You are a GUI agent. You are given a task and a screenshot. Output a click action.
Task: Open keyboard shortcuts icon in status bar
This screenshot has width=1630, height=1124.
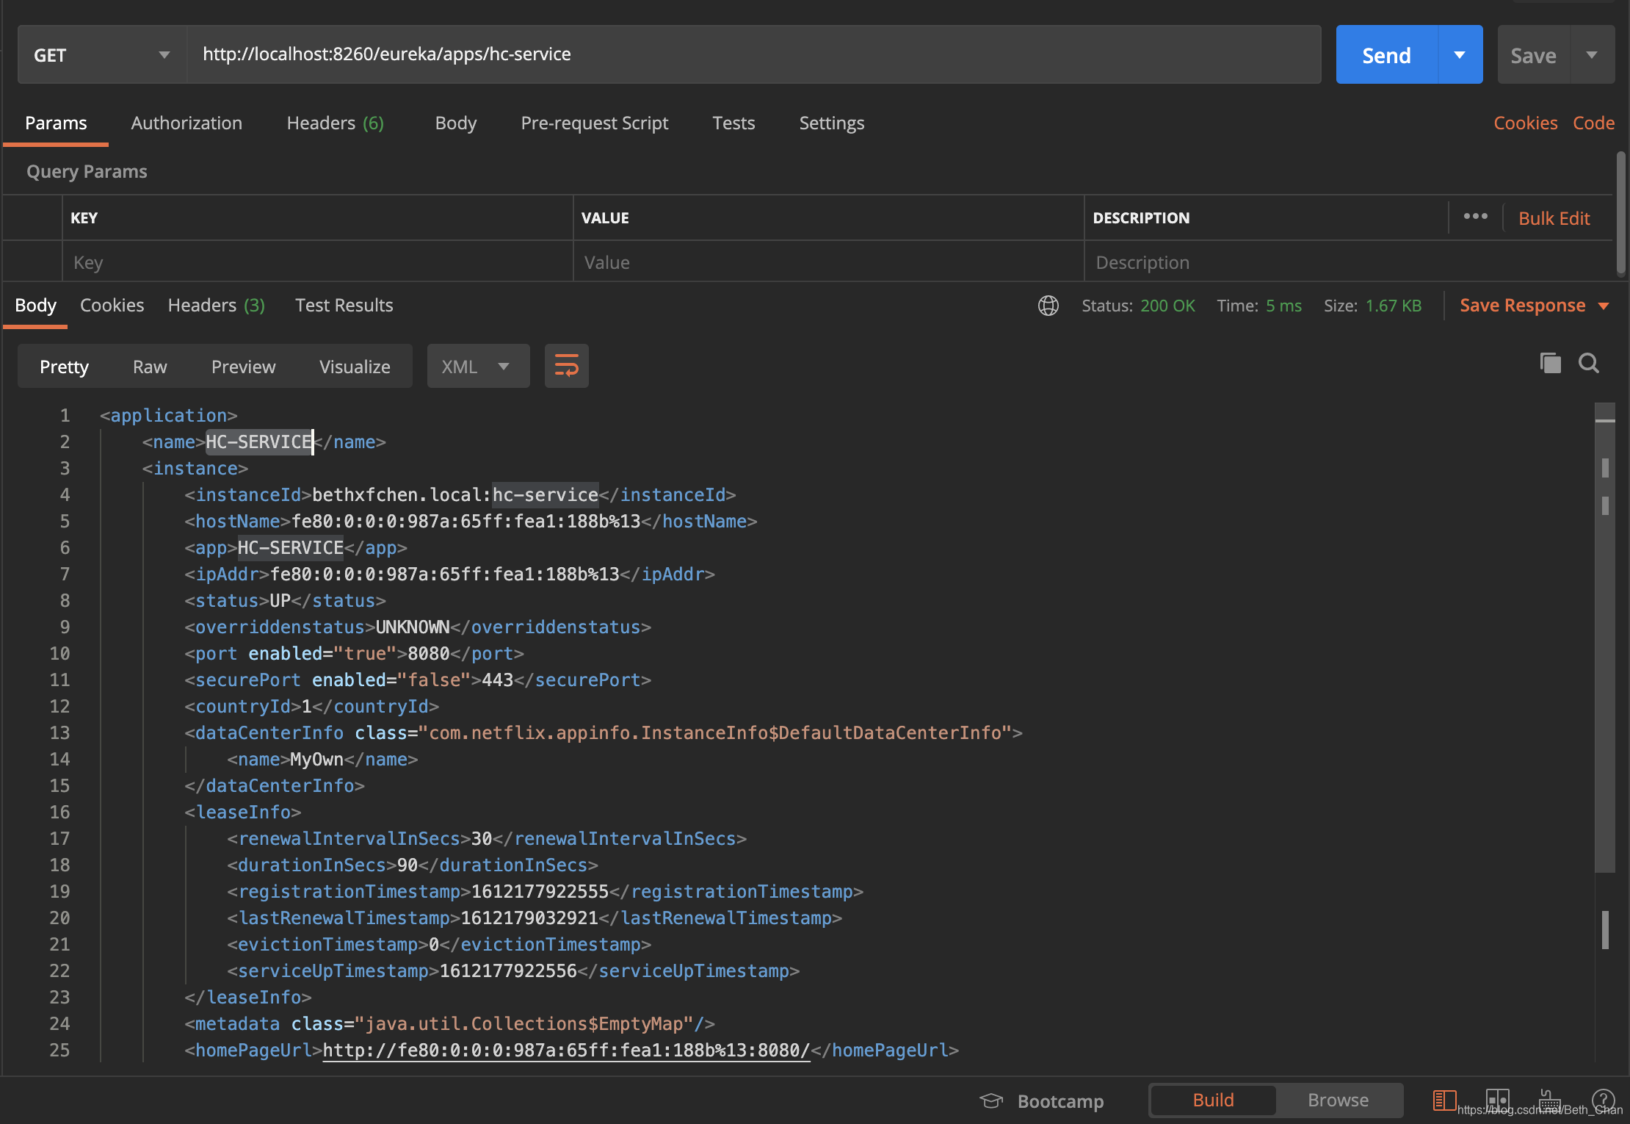pyautogui.click(x=1549, y=1099)
